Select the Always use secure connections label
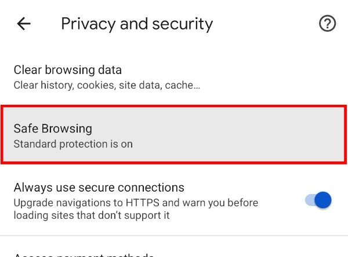 coord(99,188)
